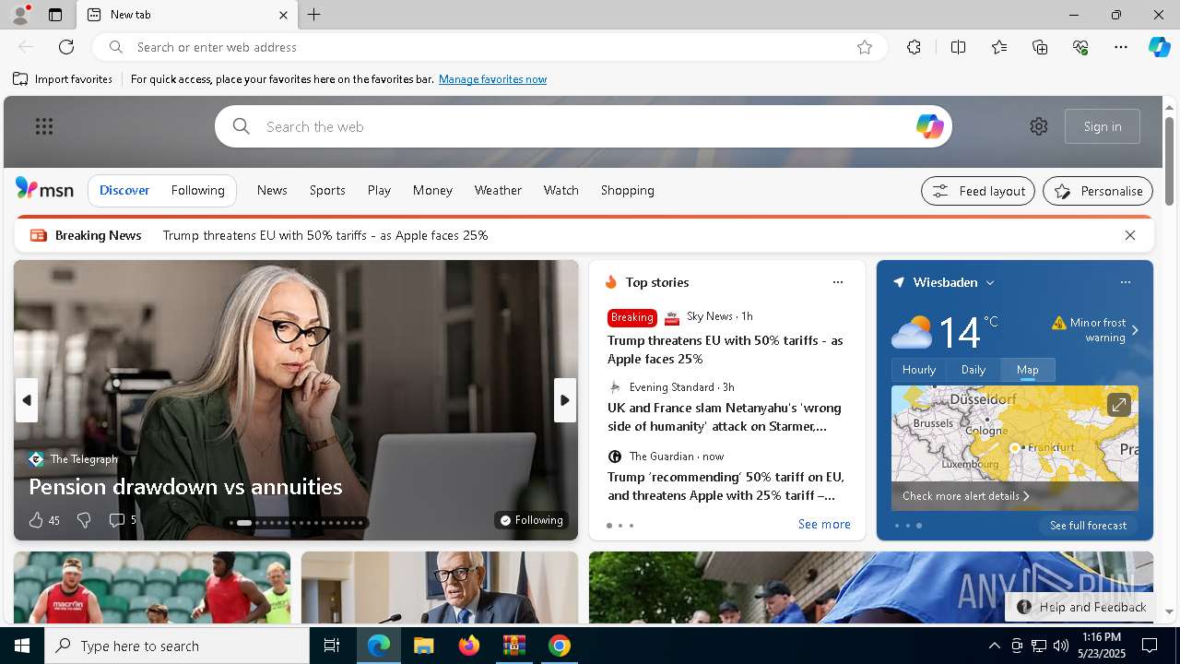Dislike the Pension drawdown story

click(84, 520)
